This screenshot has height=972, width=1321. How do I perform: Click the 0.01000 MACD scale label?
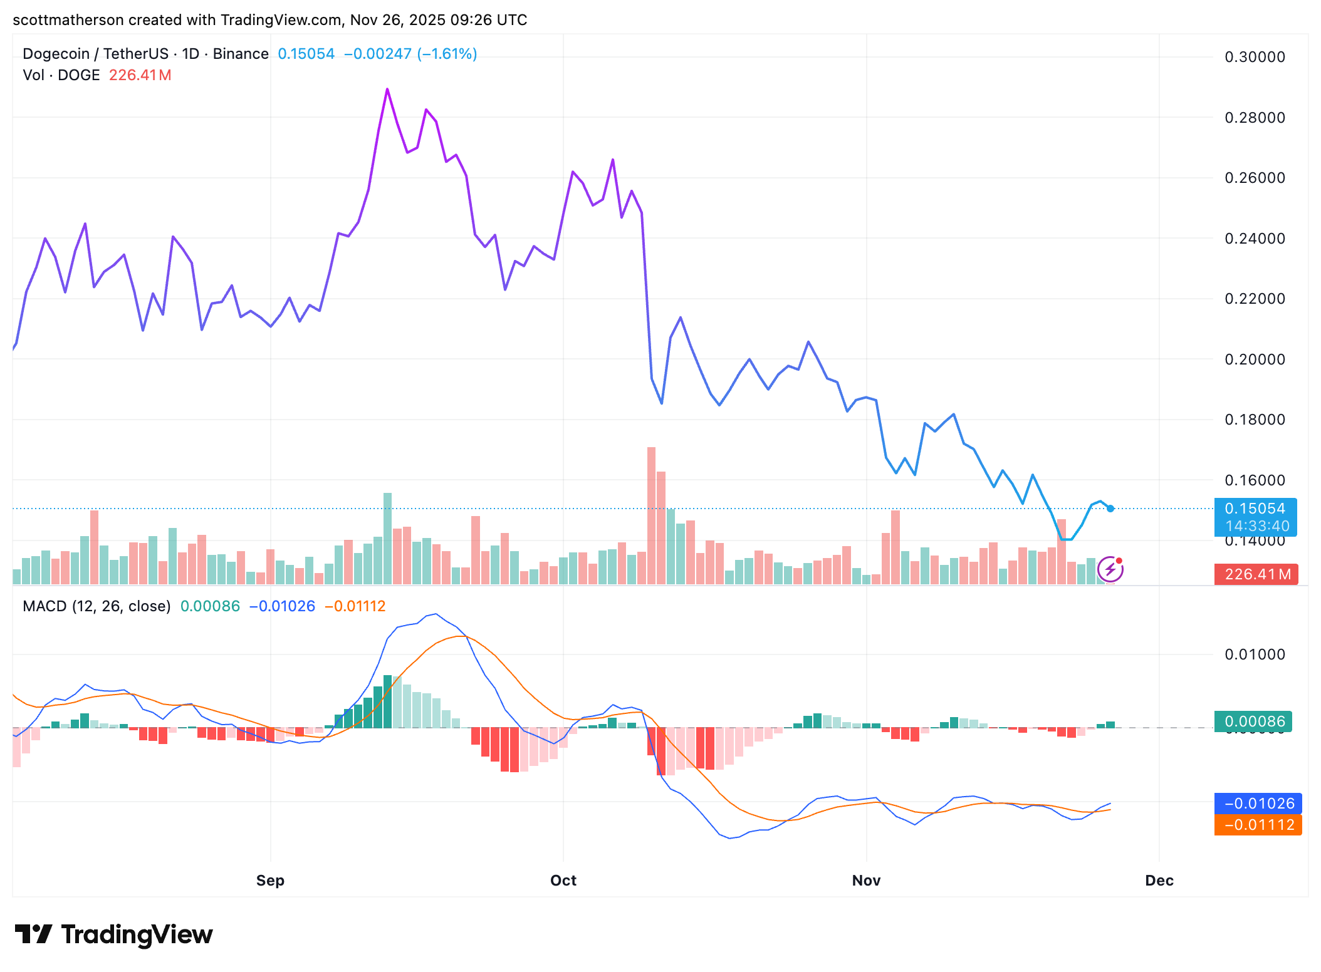[1255, 654]
